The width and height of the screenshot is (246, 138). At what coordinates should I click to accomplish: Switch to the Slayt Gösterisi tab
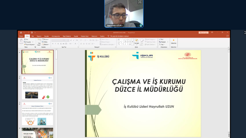click(67, 36)
